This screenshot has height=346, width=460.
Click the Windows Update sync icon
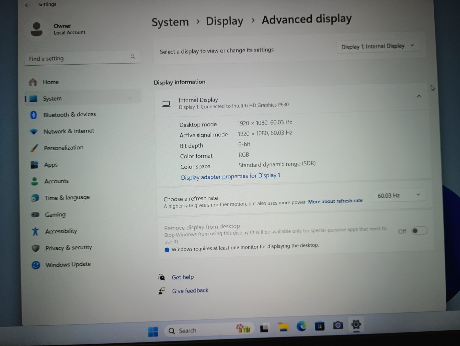pos(36,265)
